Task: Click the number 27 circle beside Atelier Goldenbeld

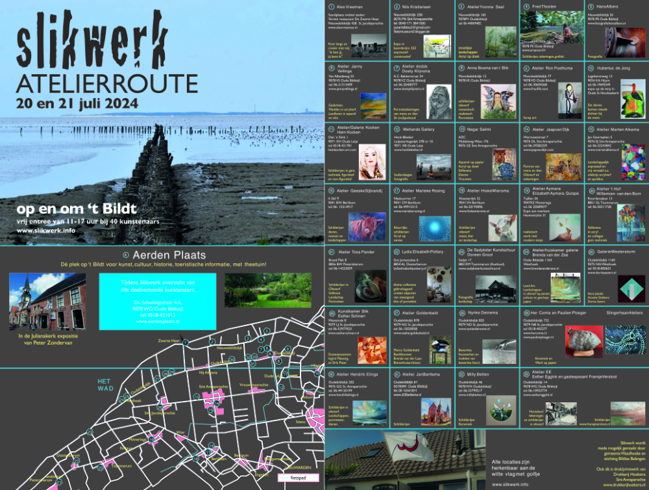Action: pyautogui.click(x=397, y=313)
